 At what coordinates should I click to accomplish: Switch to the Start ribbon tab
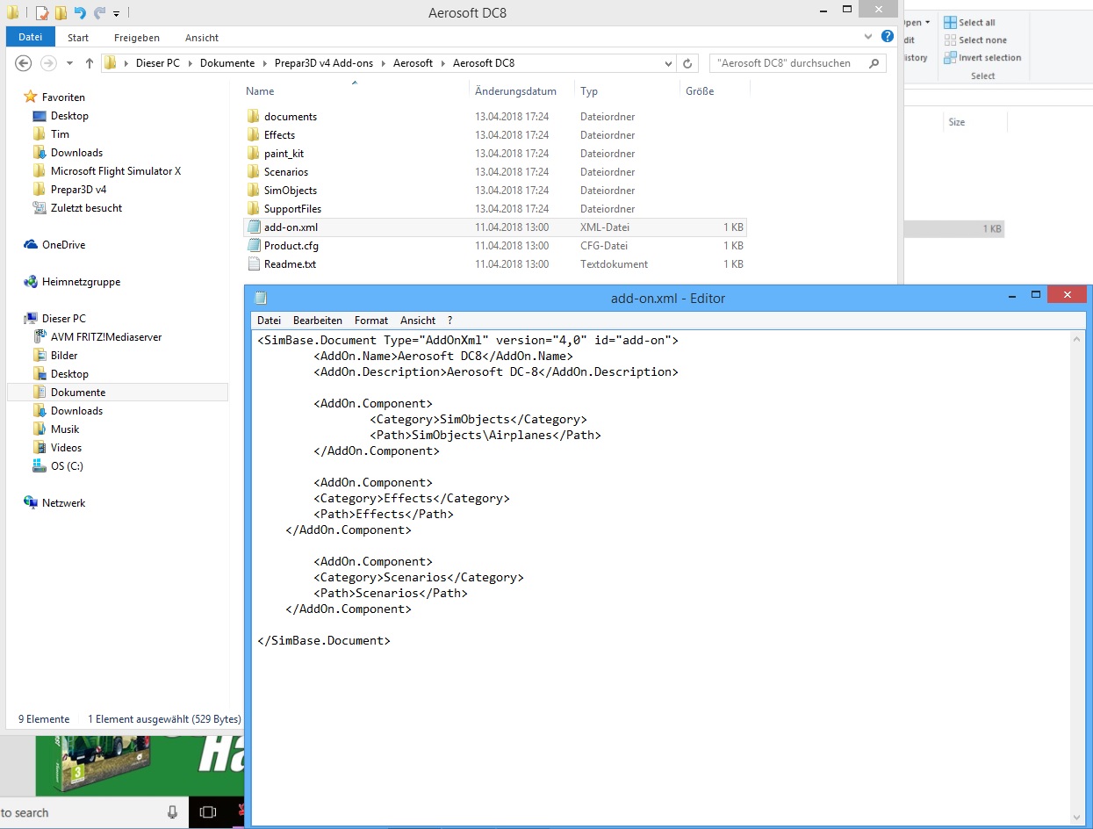tap(78, 38)
